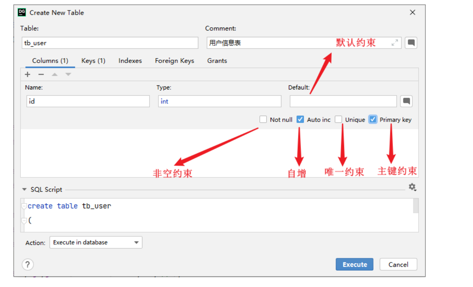Screen dimensions: 473x287
Task: Click the Execute button
Action: [x=354, y=265]
